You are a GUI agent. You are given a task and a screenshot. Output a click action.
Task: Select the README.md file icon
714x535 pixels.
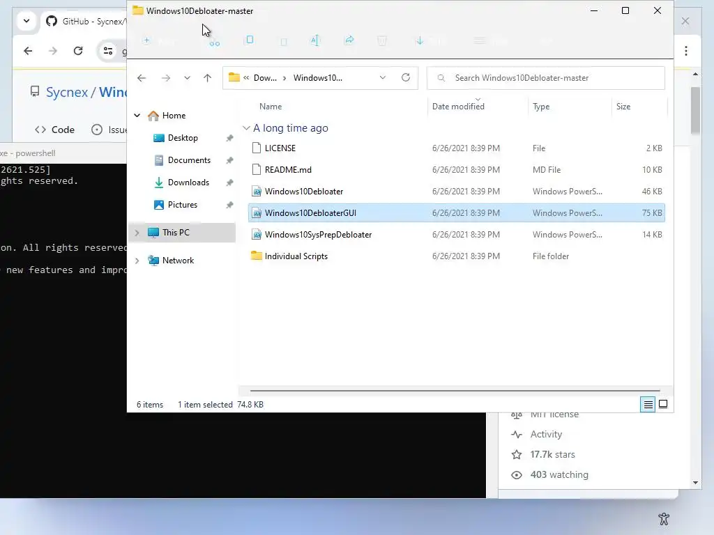click(257, 170)
